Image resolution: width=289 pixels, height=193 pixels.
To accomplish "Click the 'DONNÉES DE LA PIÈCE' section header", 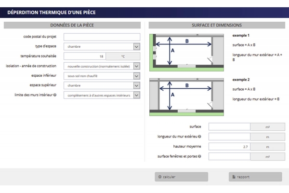I will (72, 25).
